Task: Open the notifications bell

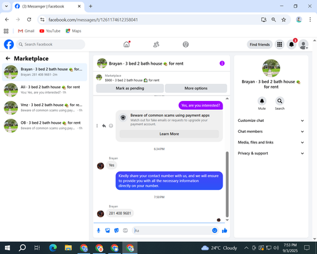Action: coord(292,44)
